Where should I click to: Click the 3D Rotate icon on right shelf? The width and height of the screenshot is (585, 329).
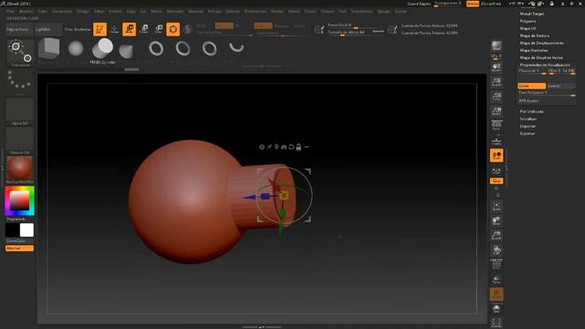(496, 250)
